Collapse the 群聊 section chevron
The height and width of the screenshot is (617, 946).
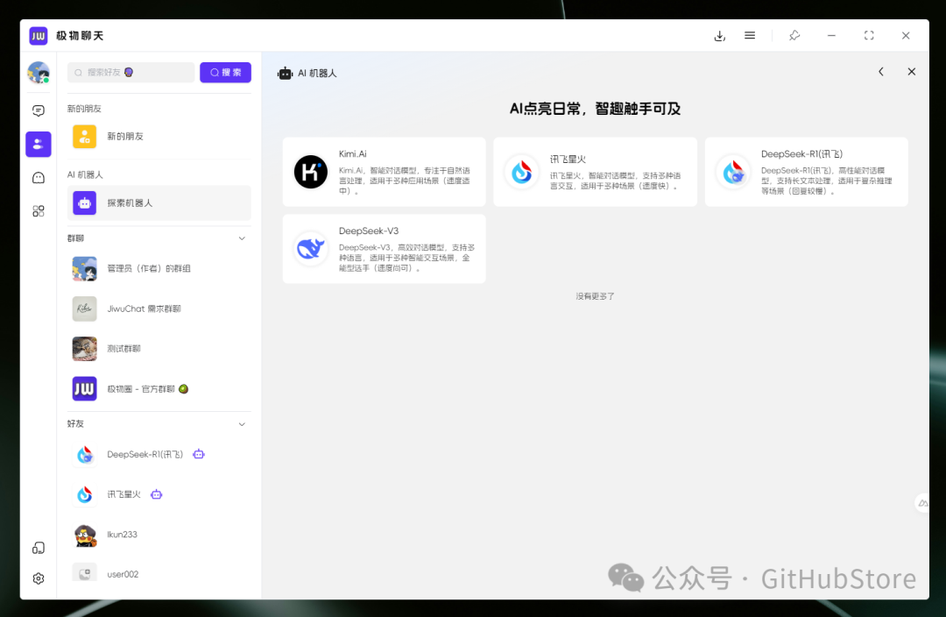[242, 238]
